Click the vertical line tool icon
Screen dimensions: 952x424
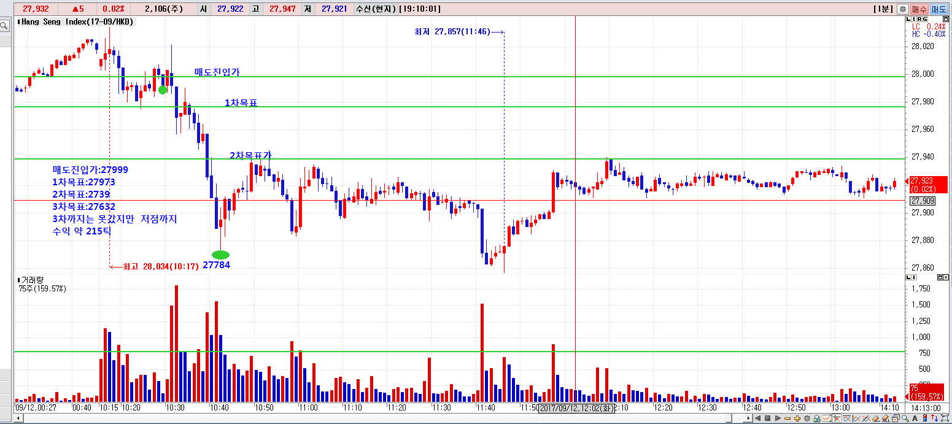(x=856, y=418)
